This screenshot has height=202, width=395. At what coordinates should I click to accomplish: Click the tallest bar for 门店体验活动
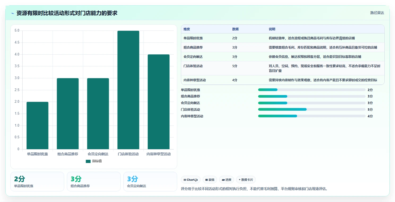coord(128,90)
